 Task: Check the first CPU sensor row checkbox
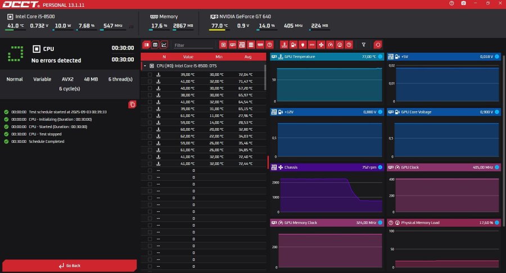[x=150, y=75]
